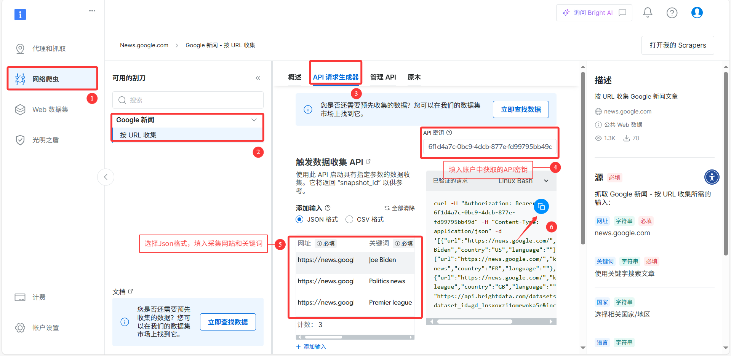This screenshot has width=731, height=356.
Task: Click the API 密钥 input field
Action: pos(490,147)
